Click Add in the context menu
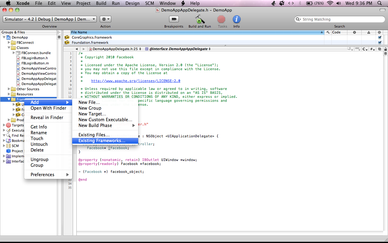The width and height of the screenshot is (388, 243). click(48, 102)
